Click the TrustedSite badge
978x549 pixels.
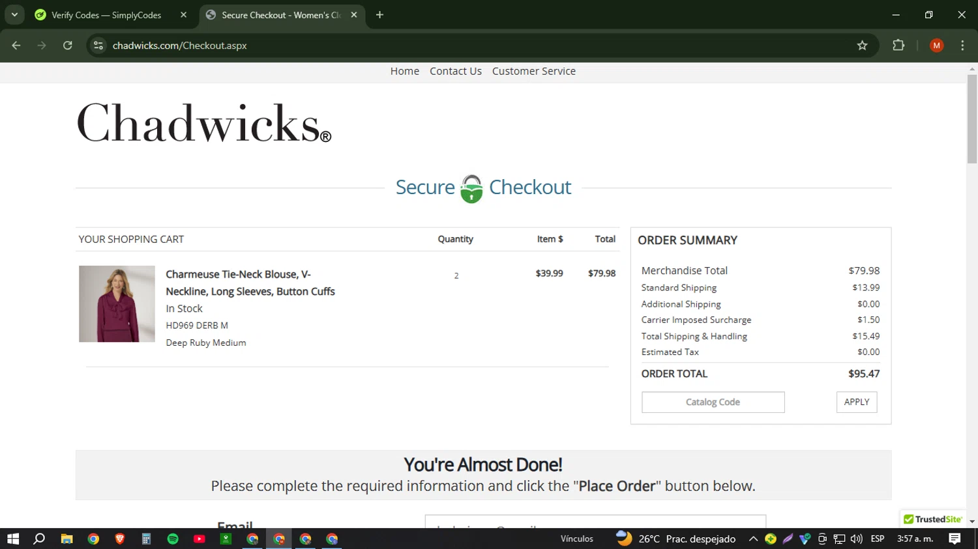[x=932, y=519]
